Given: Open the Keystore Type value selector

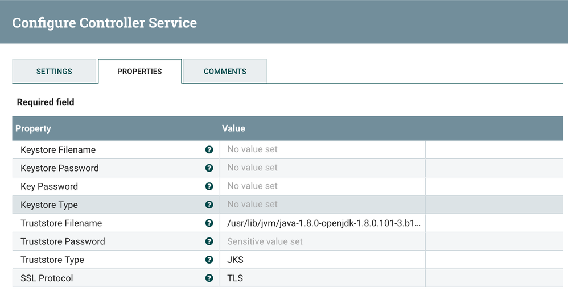Looking at the screenshot, I should coord(322,205).
